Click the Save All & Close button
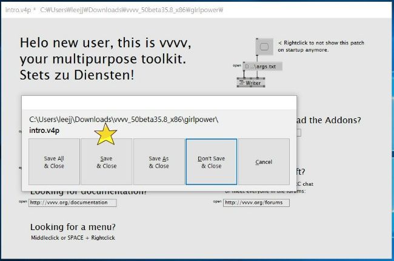Image resolution: width=394 pixels, height=261 pixels. click(54, 162)
